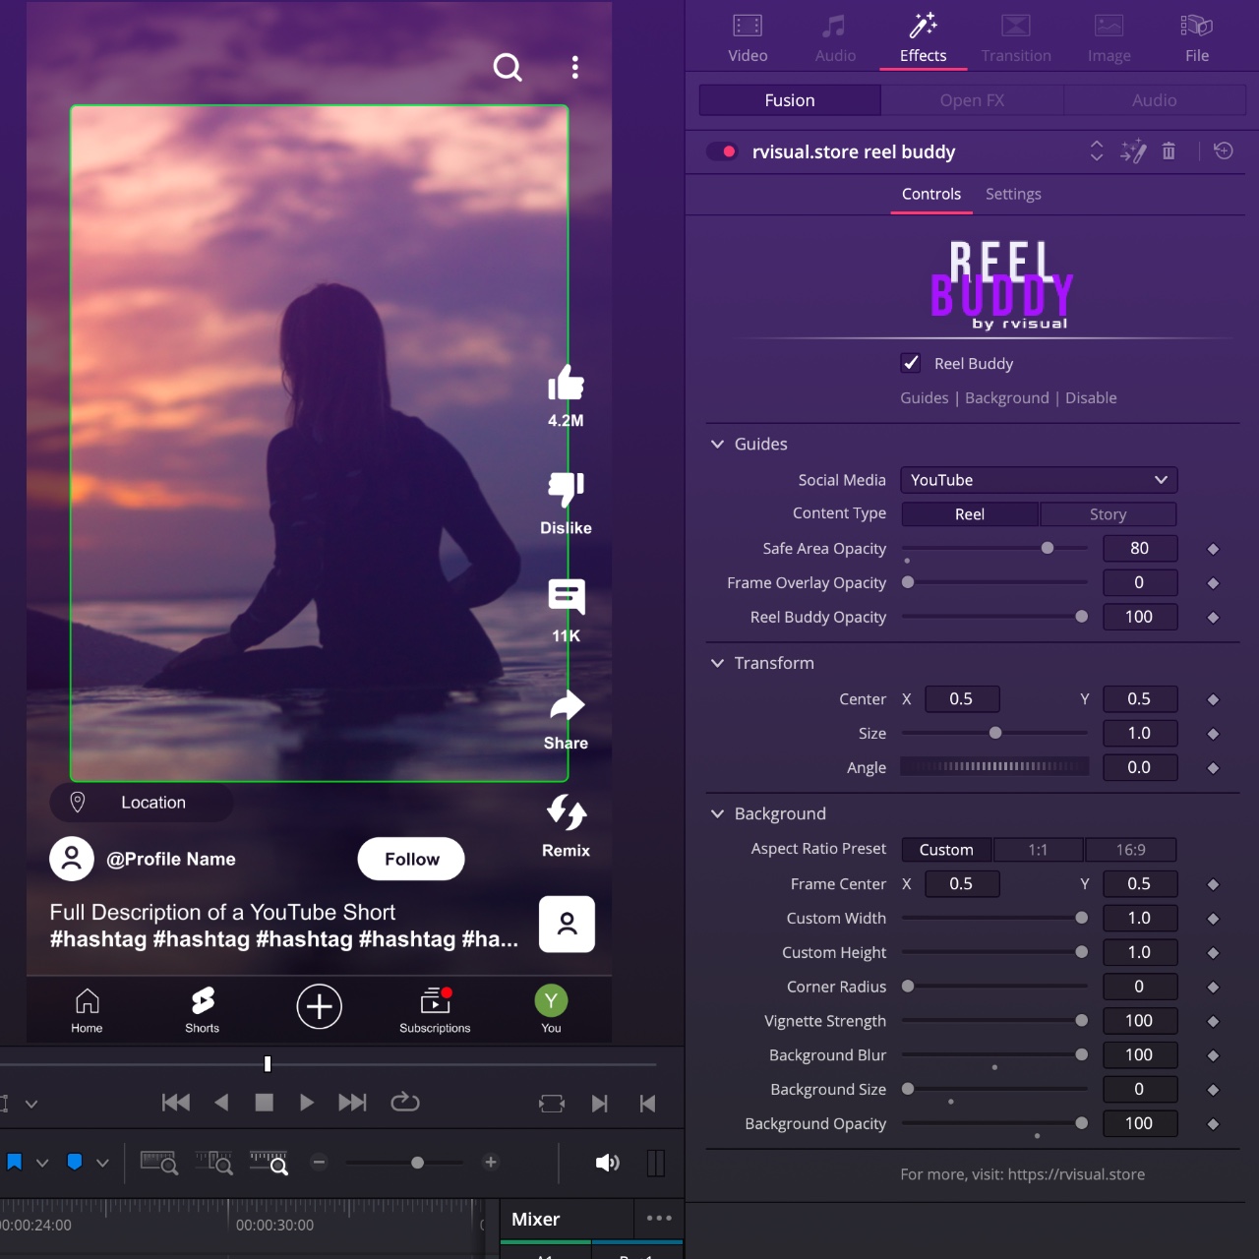Click the Safe Area Opacity keyframe diamond
Screen dimensions: 1259x1259
pos(1213,549)
